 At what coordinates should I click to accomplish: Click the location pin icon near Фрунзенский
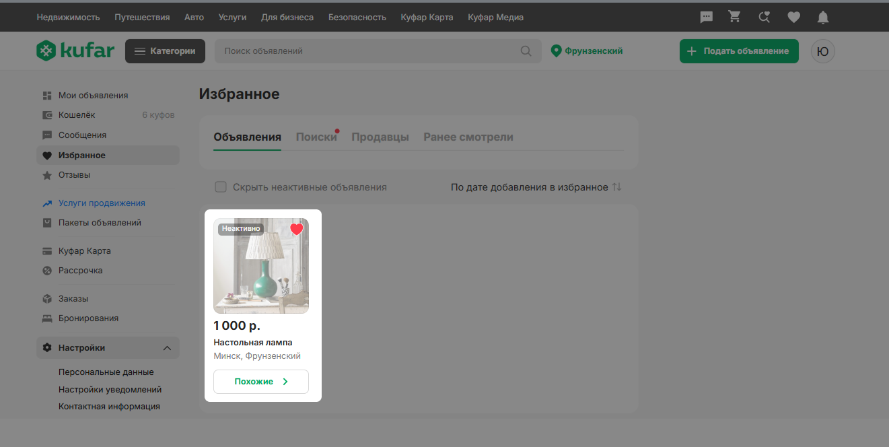(556, 51)
